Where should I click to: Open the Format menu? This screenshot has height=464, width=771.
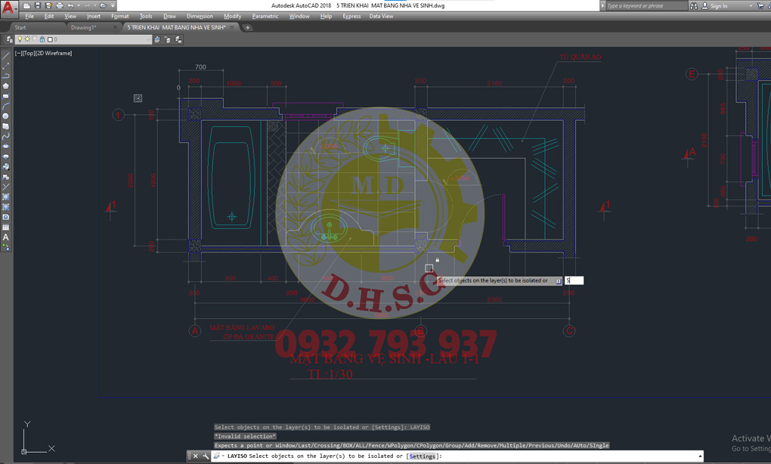tap(120, 16)
